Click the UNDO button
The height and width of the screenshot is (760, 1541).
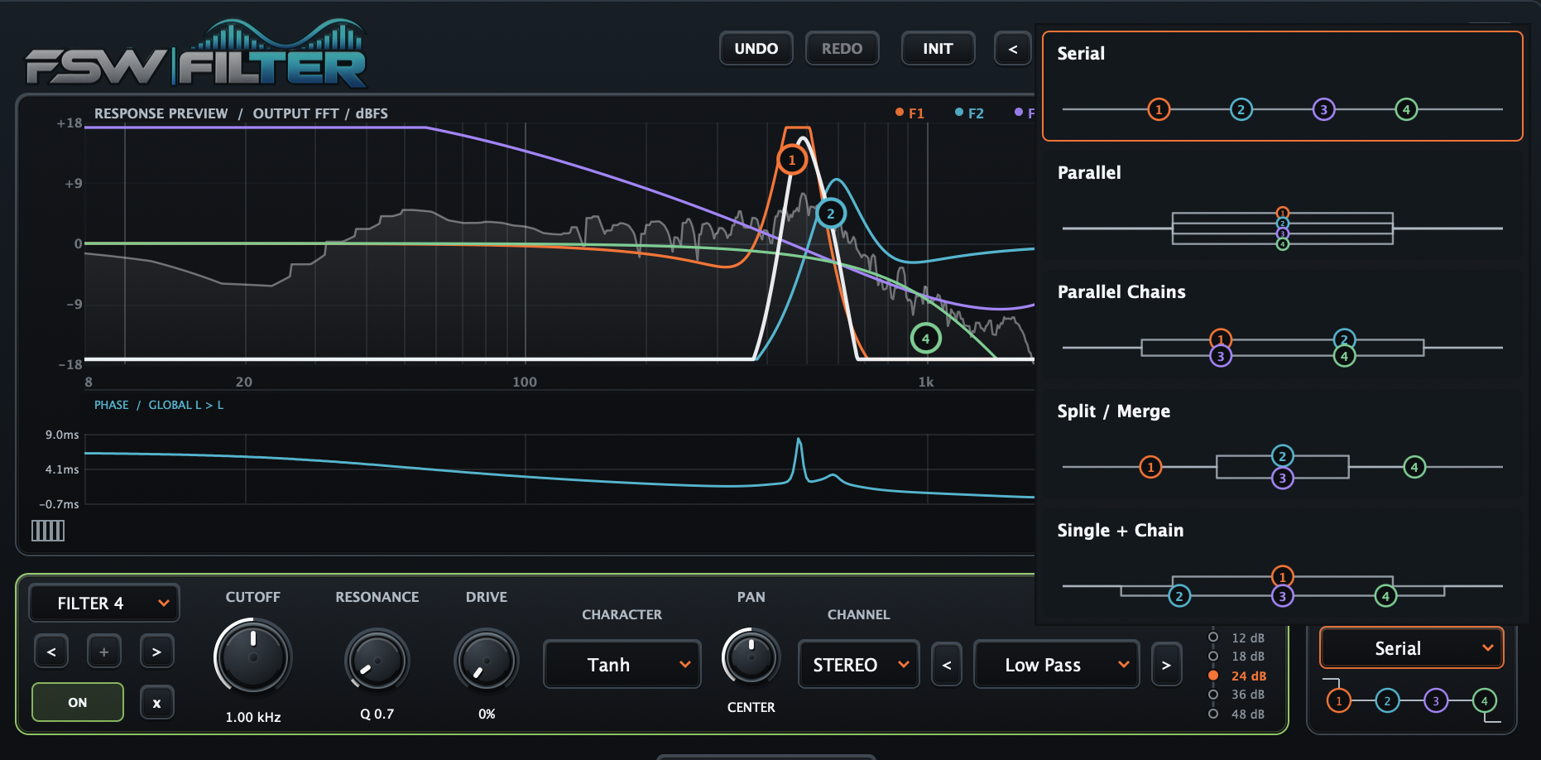pyautogui.click(x=756, y=49)
